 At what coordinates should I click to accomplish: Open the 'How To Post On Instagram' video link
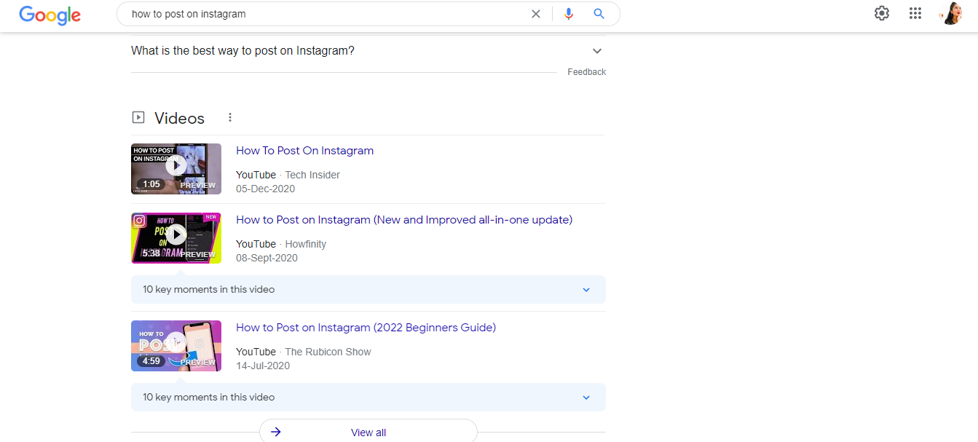click(x=304, y=150)
